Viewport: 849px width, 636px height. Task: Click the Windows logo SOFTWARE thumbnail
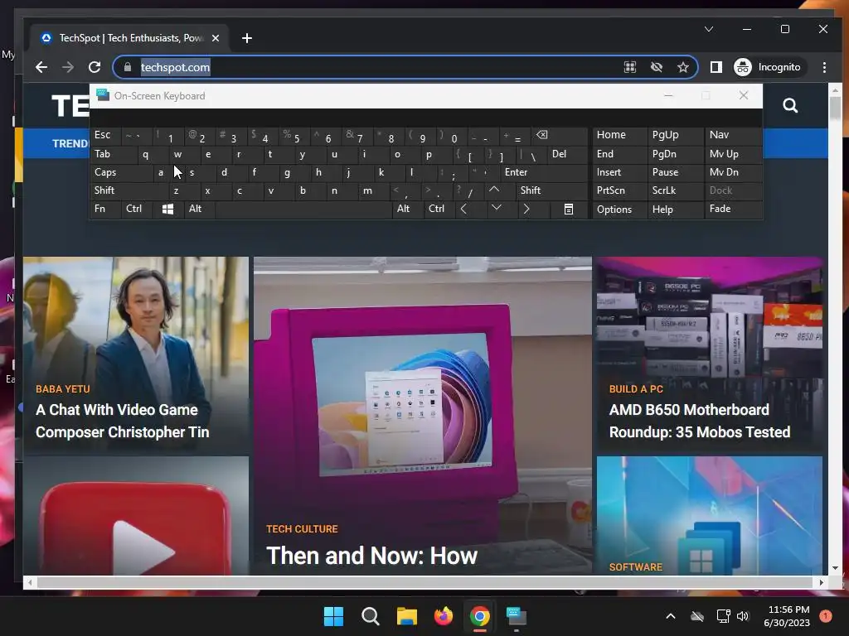(x=710, y=515)
